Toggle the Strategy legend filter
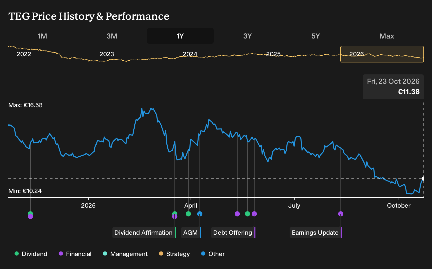 pyautogui.click(x=174, y=254)
